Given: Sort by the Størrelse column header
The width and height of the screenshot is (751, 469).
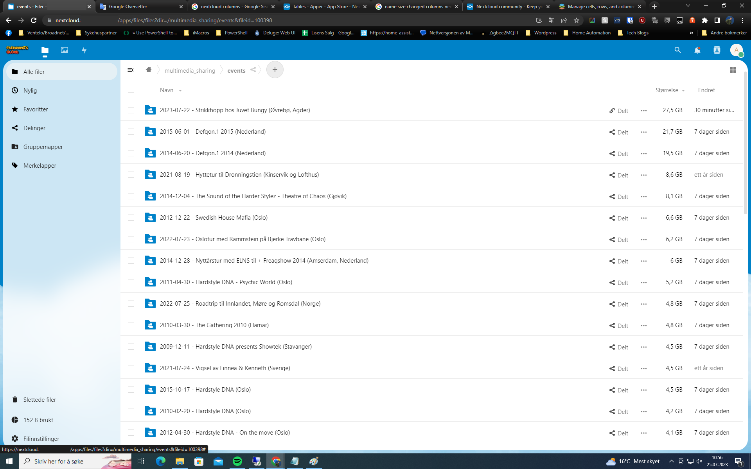Looking at the screenshot, I should (x=667, y=90).
